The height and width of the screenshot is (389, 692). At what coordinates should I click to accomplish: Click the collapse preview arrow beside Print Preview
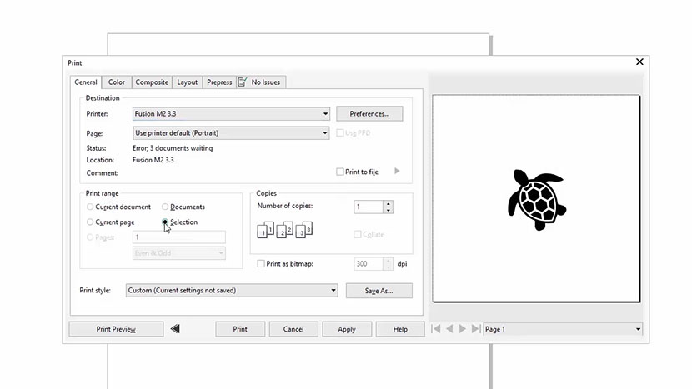pos(175,329)
